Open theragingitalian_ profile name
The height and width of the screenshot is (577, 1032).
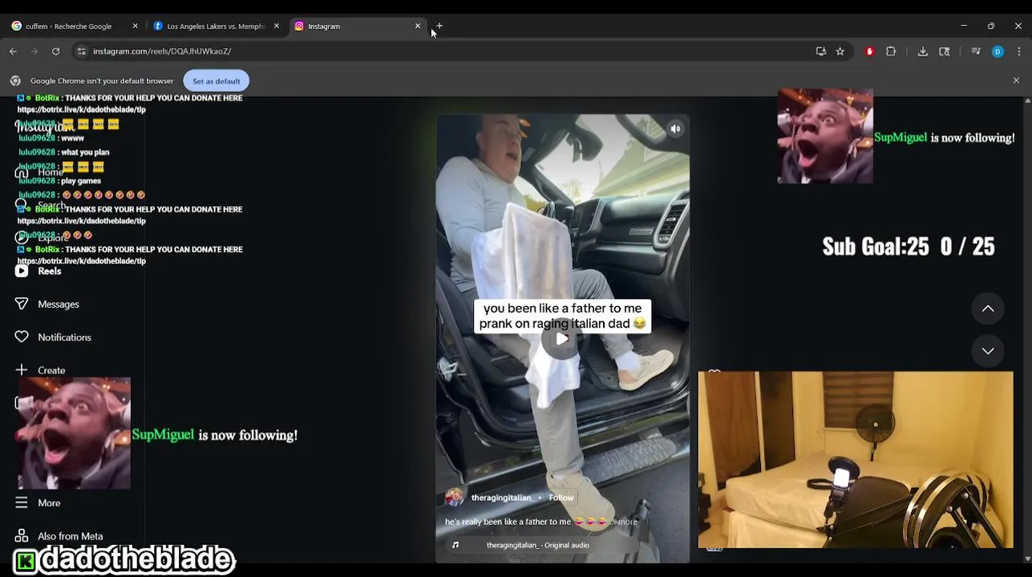(x=501, y=498)
